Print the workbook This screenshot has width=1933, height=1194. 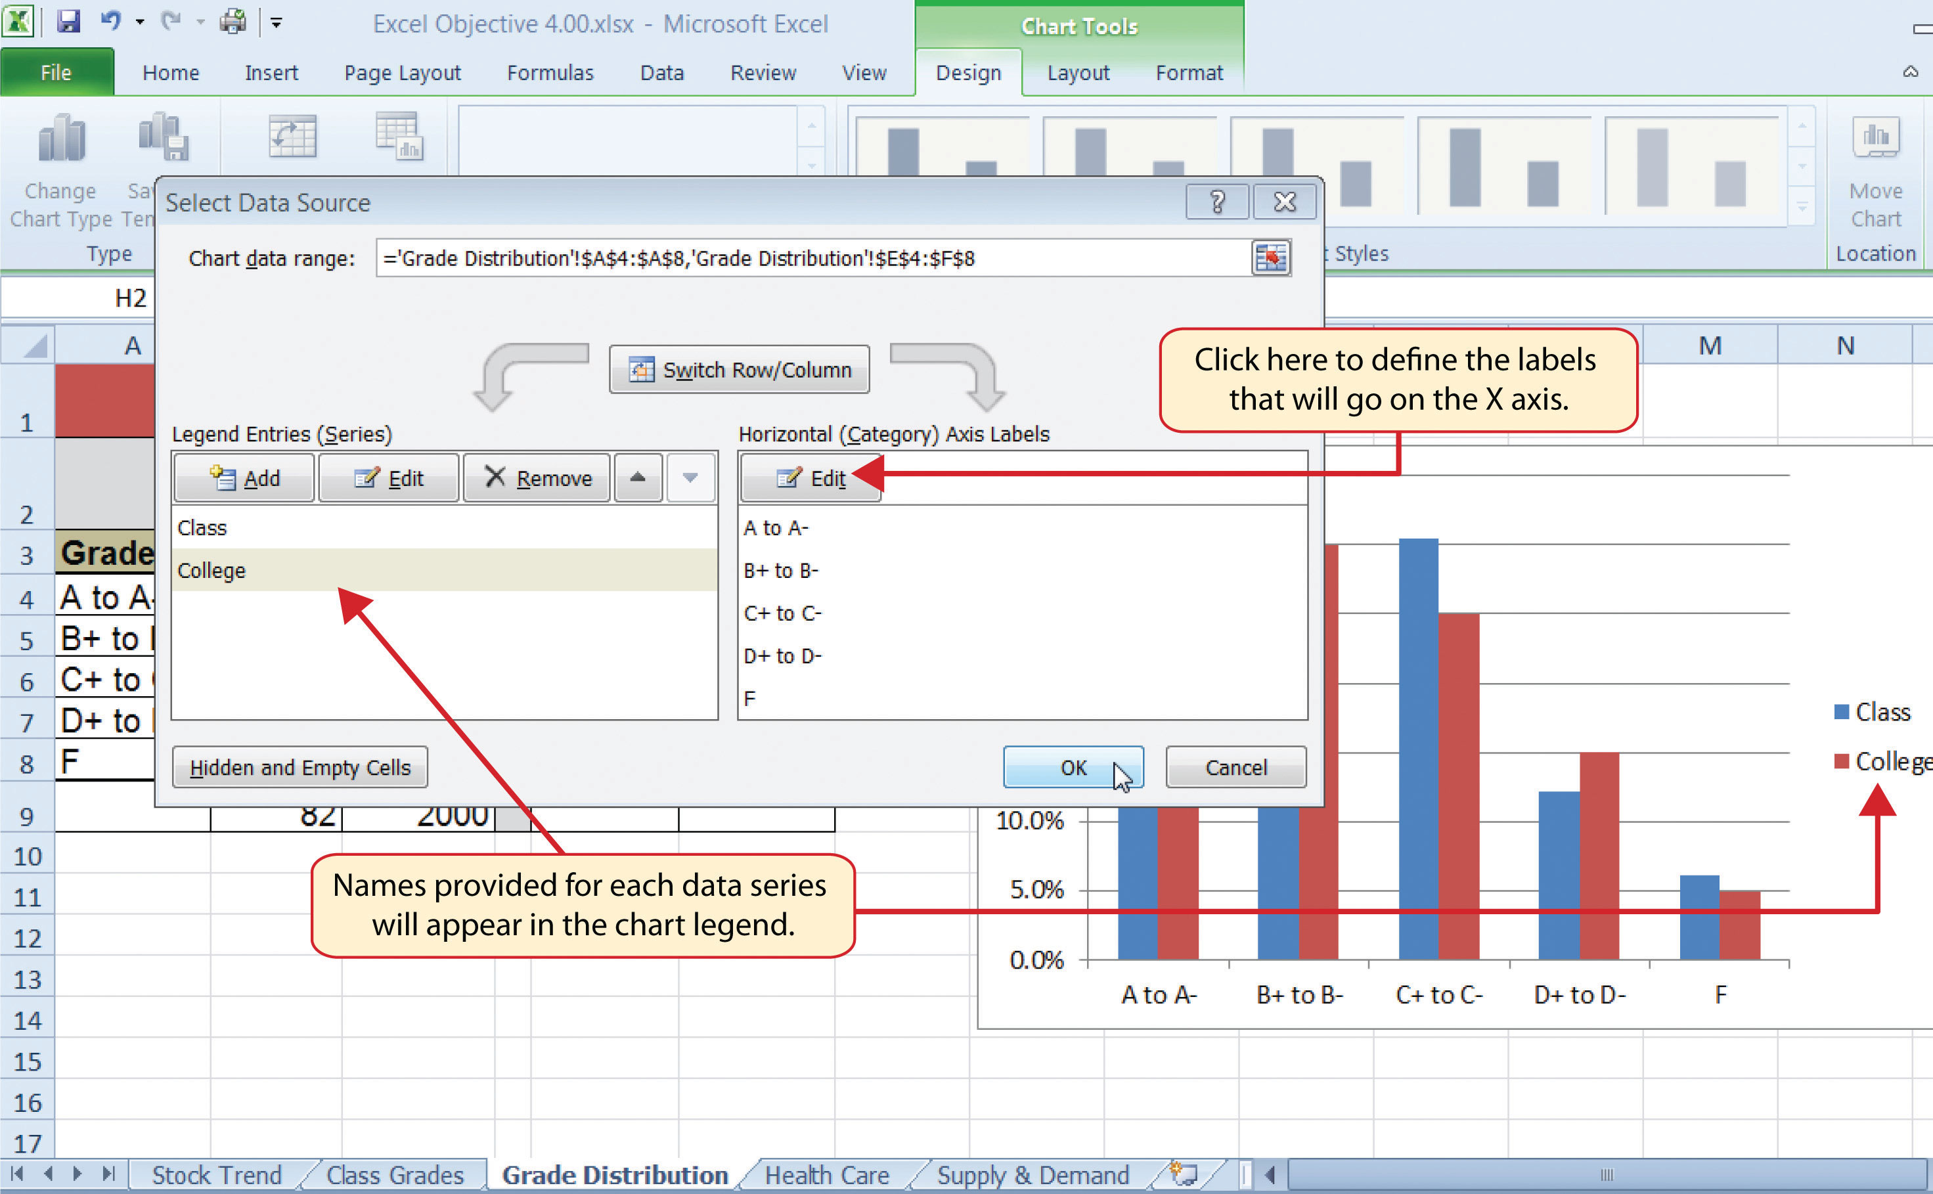point(231,22)
